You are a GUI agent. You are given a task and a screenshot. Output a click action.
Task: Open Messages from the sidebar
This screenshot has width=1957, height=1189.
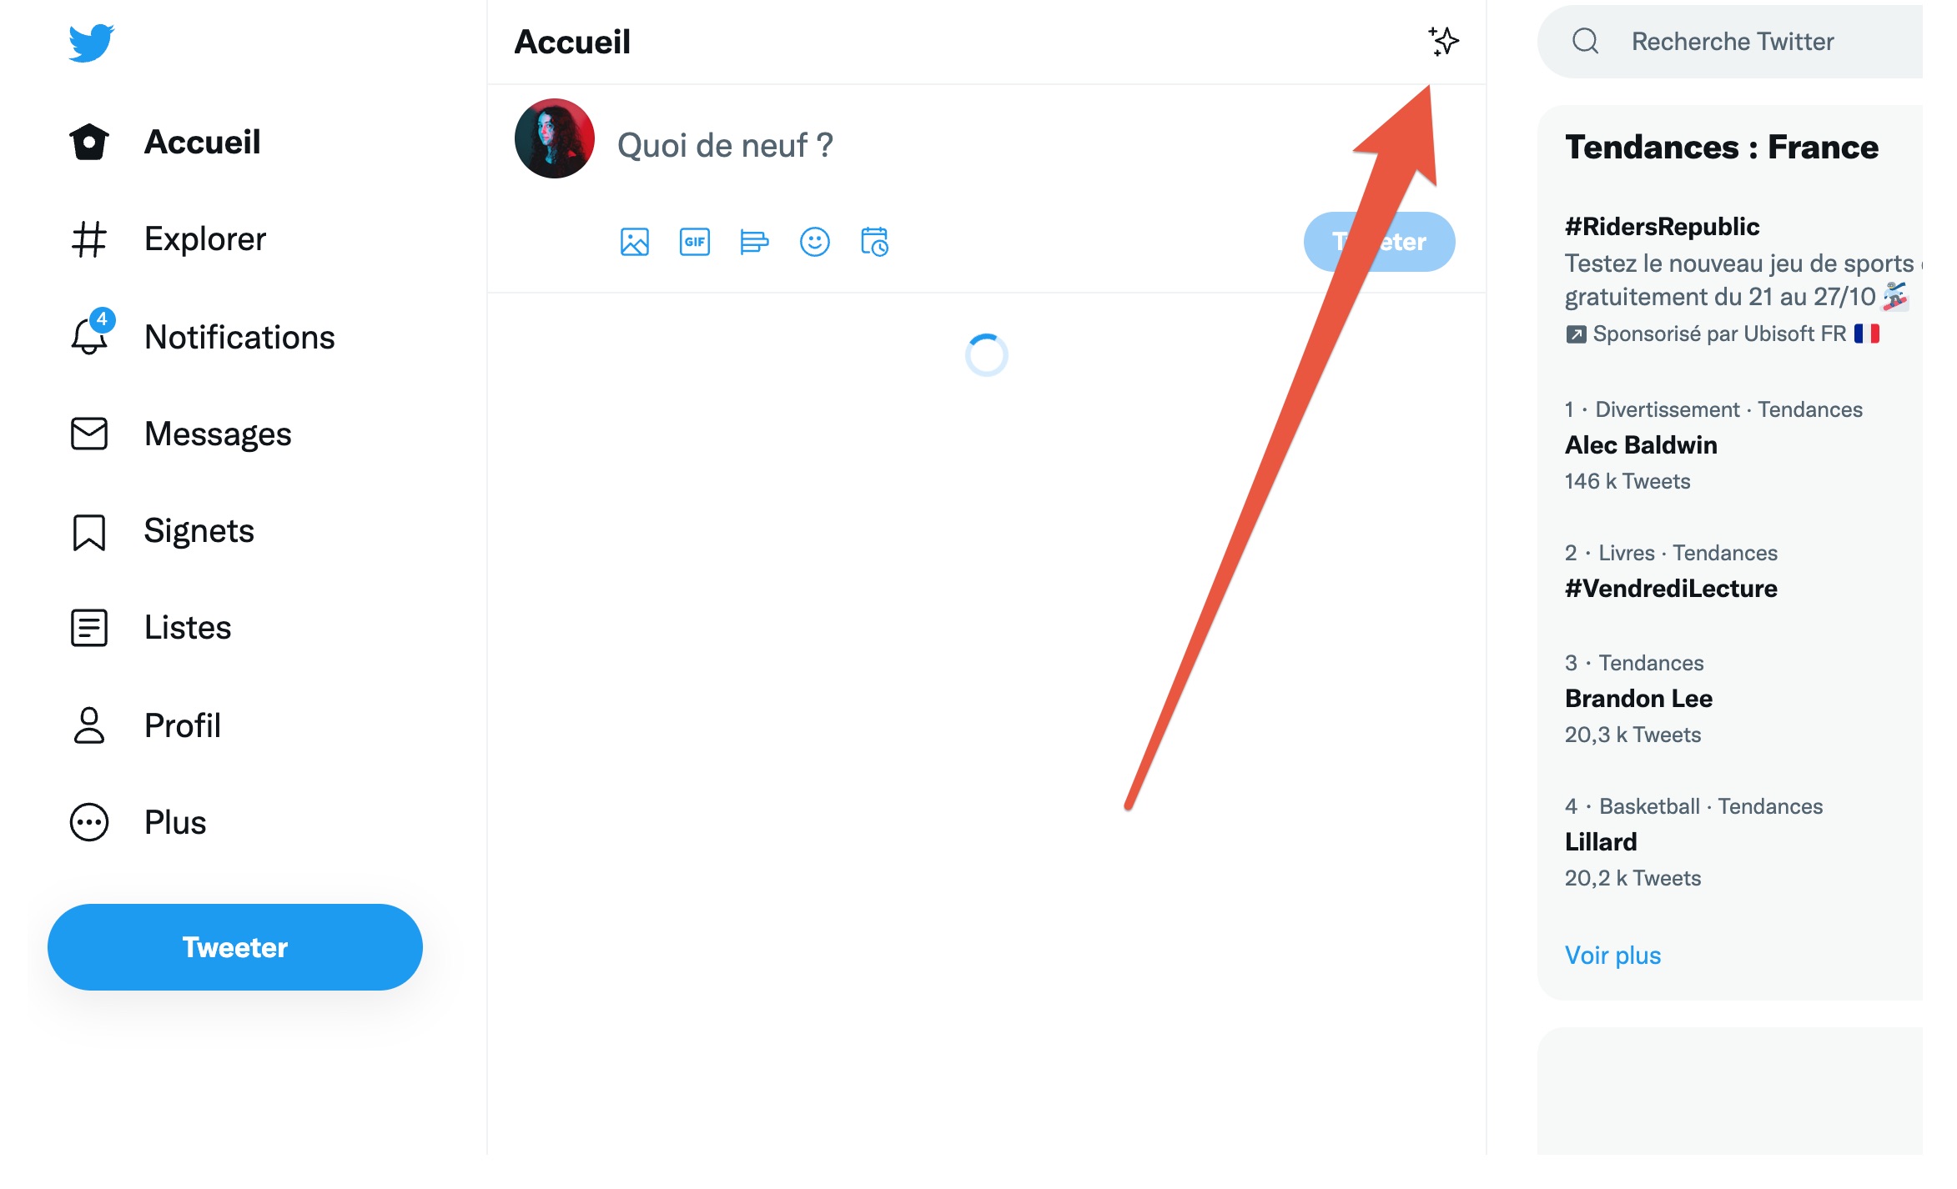tap(181, 434)
